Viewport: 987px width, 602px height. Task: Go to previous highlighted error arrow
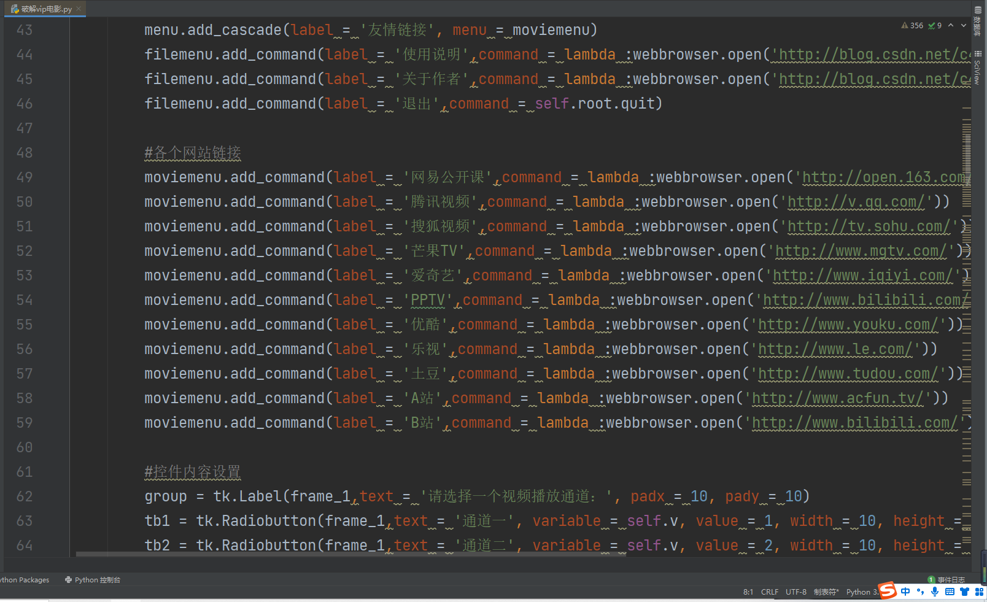(x=951, y=25)
